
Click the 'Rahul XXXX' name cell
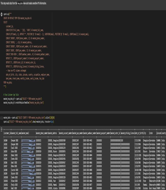(x=15, y=155)
